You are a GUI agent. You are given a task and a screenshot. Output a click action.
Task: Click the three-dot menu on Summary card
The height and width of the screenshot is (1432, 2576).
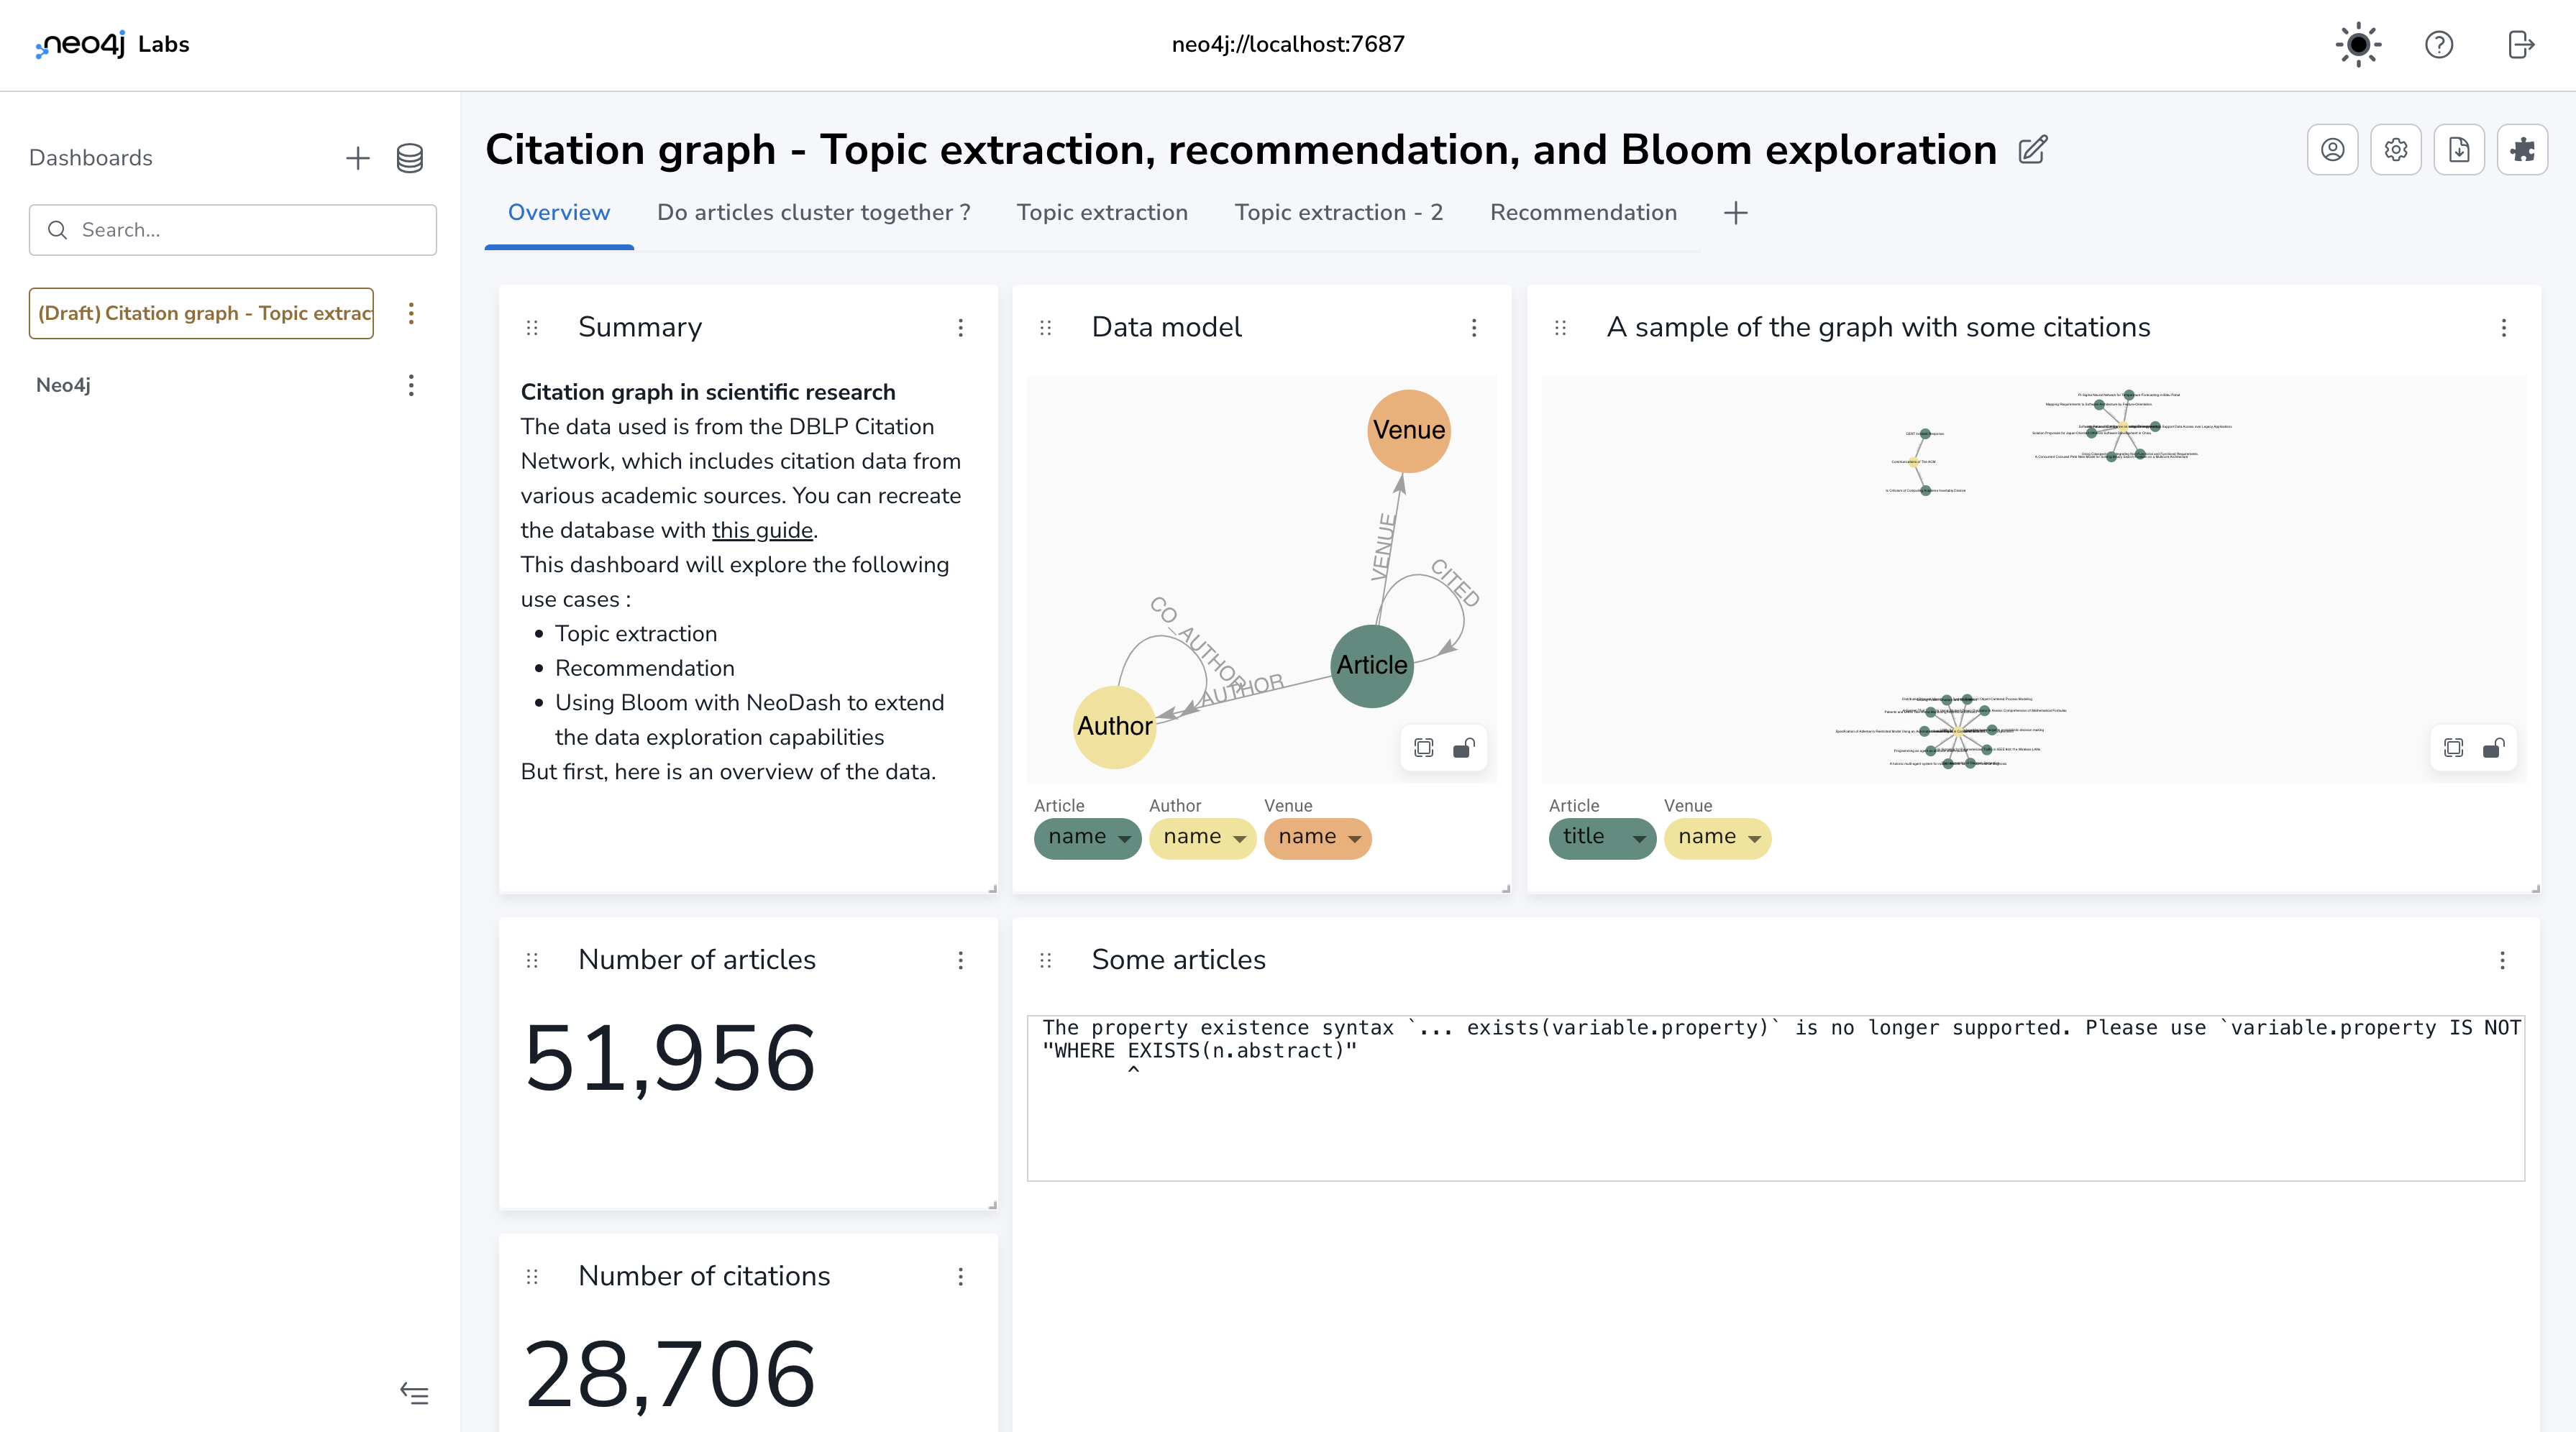[x=963, y=326]
